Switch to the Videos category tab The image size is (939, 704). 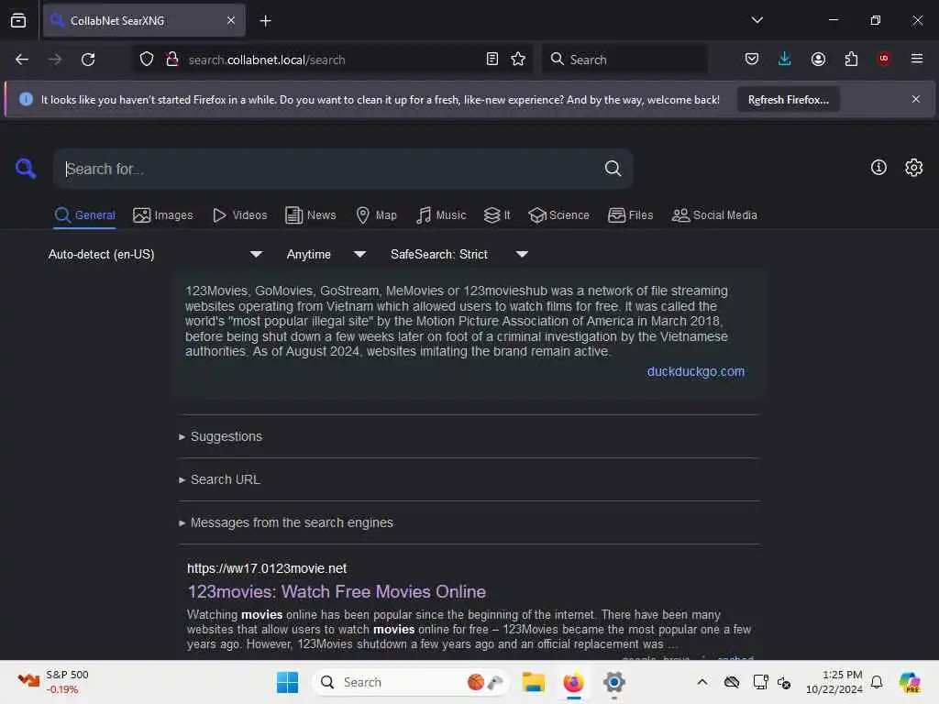(239, 215)
